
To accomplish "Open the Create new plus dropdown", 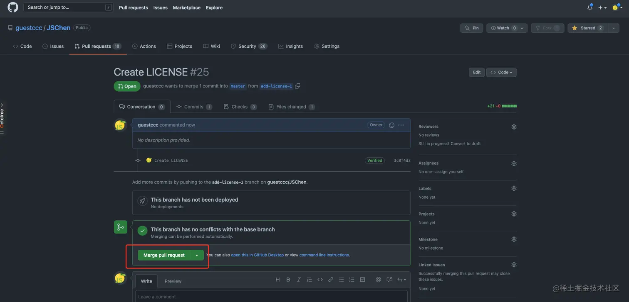I will 602,7.
